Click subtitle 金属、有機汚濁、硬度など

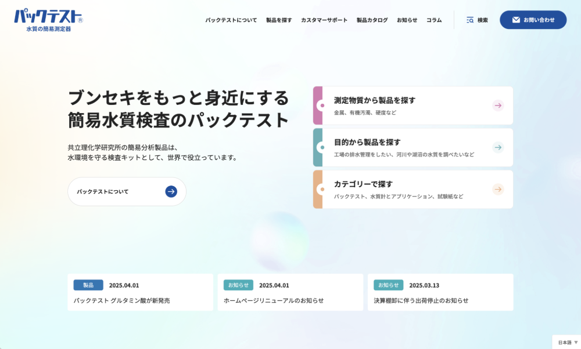pos(365,112)
